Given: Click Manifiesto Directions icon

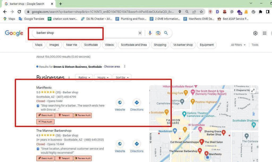Looking at the screenshot, I should click(137, 103).
